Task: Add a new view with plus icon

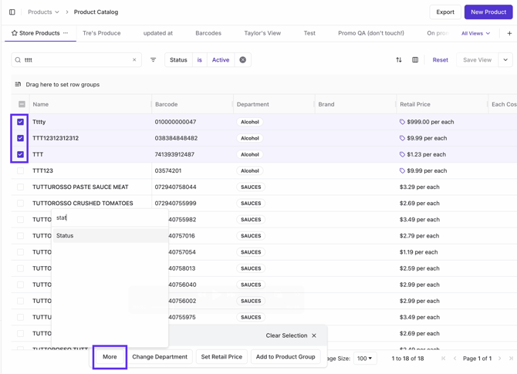Action: click(509, 33)
